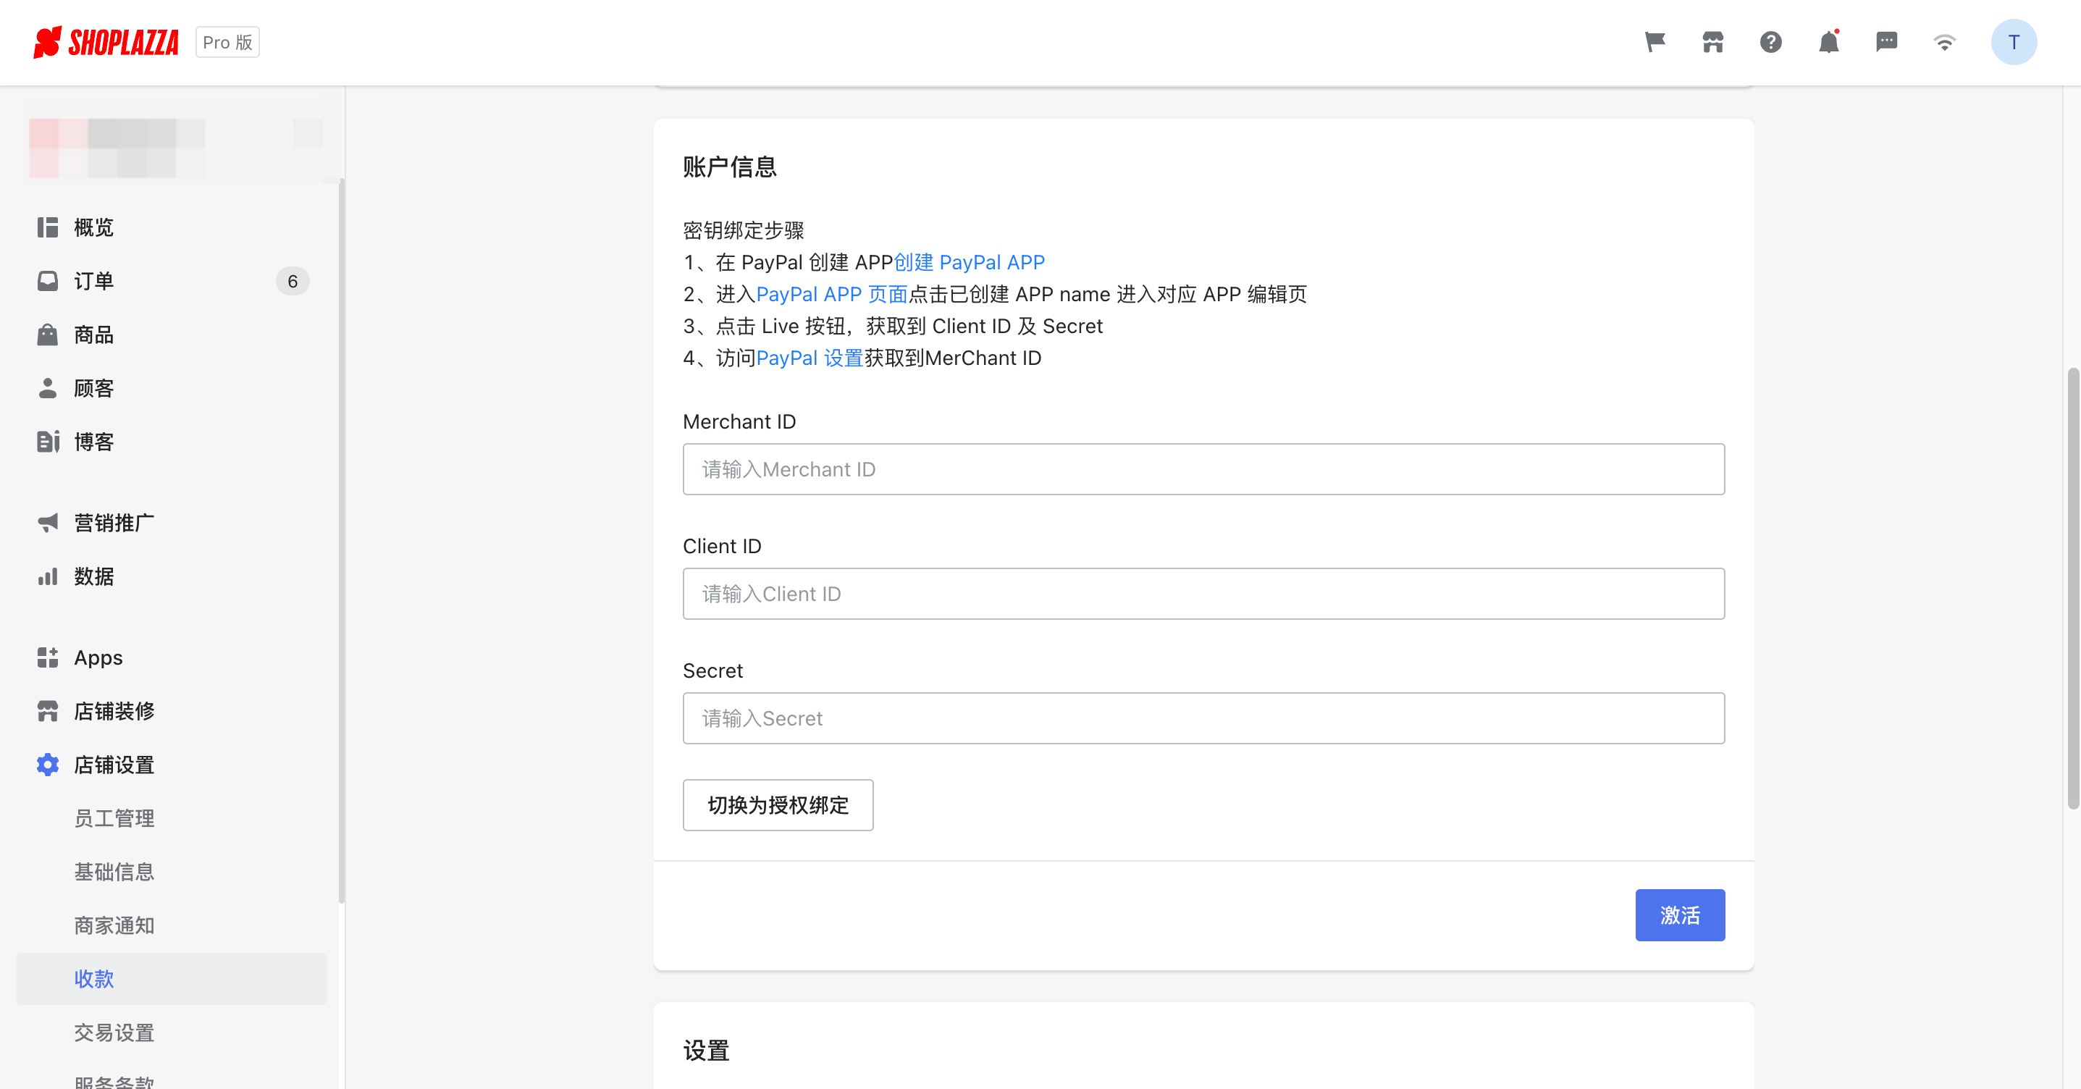Click the 切换为授权绑定 button
Viewport: 2081px width, 1089px height.
778,805
